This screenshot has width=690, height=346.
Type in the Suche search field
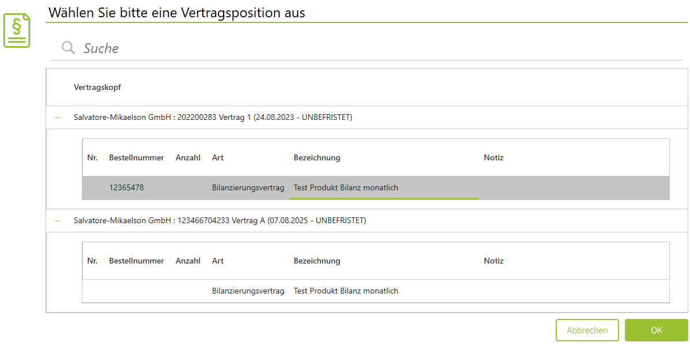346,48
